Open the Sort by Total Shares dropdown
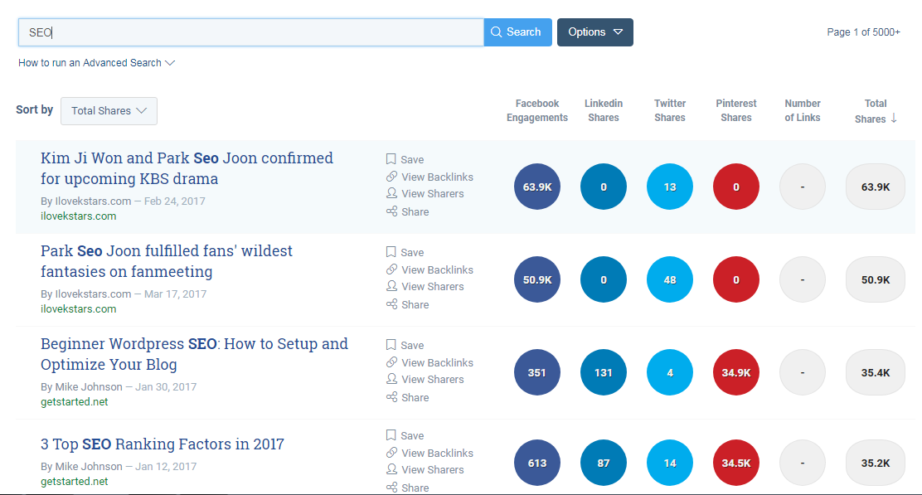The image size is (922, 495). tap(109, 110)
